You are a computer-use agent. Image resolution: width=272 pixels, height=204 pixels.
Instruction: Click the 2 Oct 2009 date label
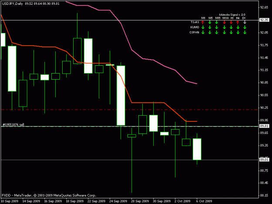[x=182, y=201]
